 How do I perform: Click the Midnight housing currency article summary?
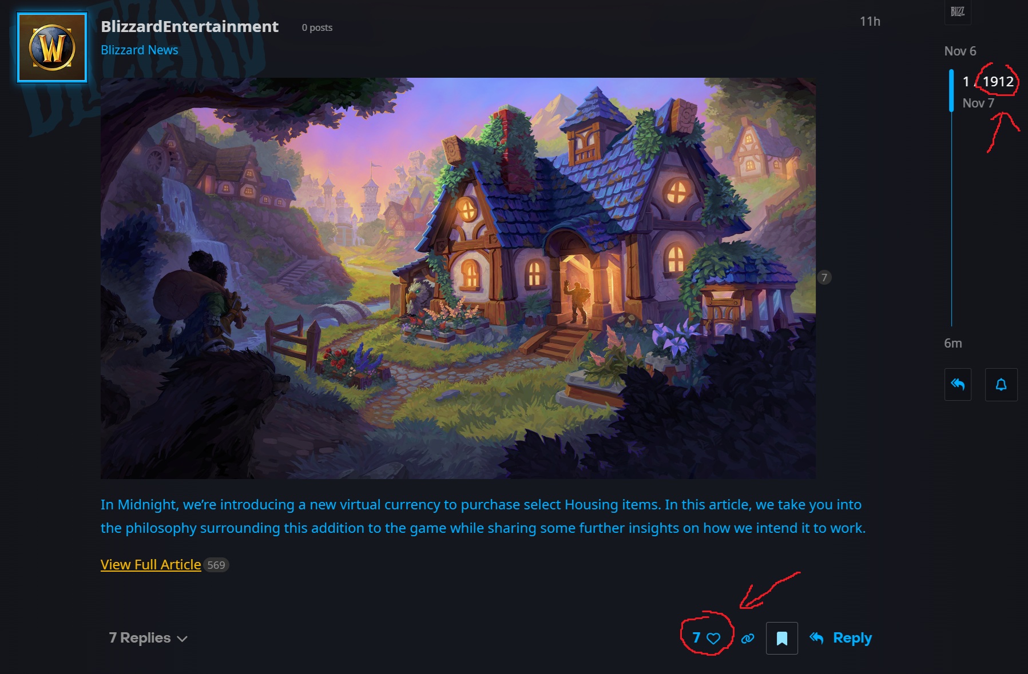(x=483, y=516)
